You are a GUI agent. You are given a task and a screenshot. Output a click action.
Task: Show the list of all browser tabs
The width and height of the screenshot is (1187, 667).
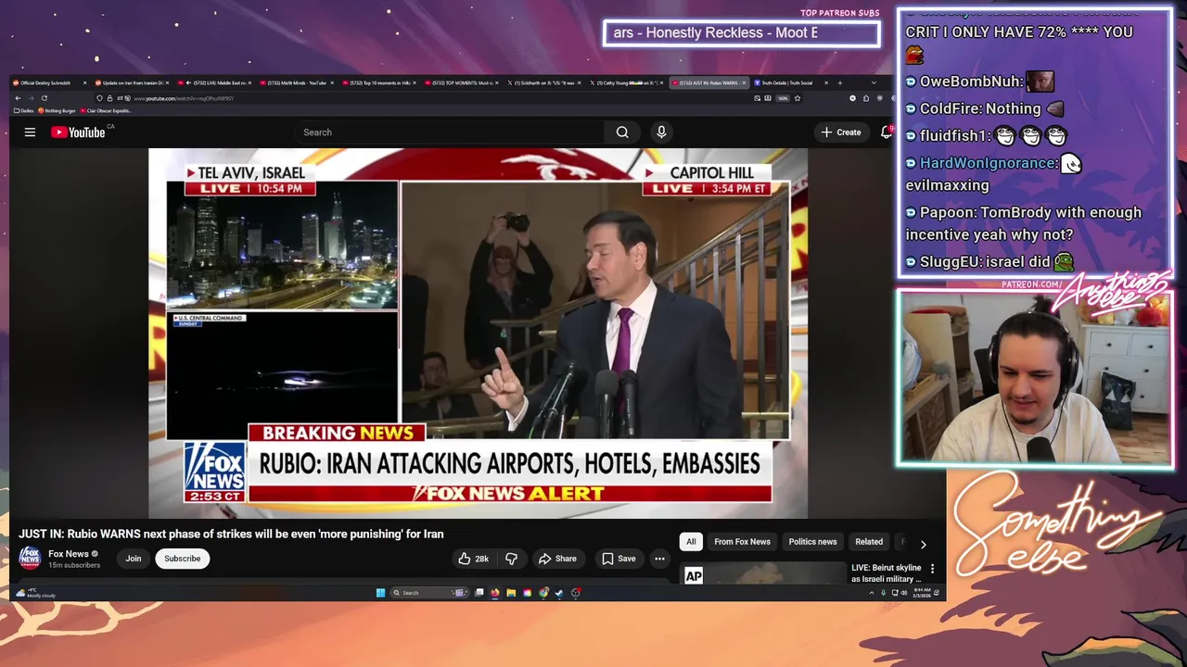(x=874, y=82)
